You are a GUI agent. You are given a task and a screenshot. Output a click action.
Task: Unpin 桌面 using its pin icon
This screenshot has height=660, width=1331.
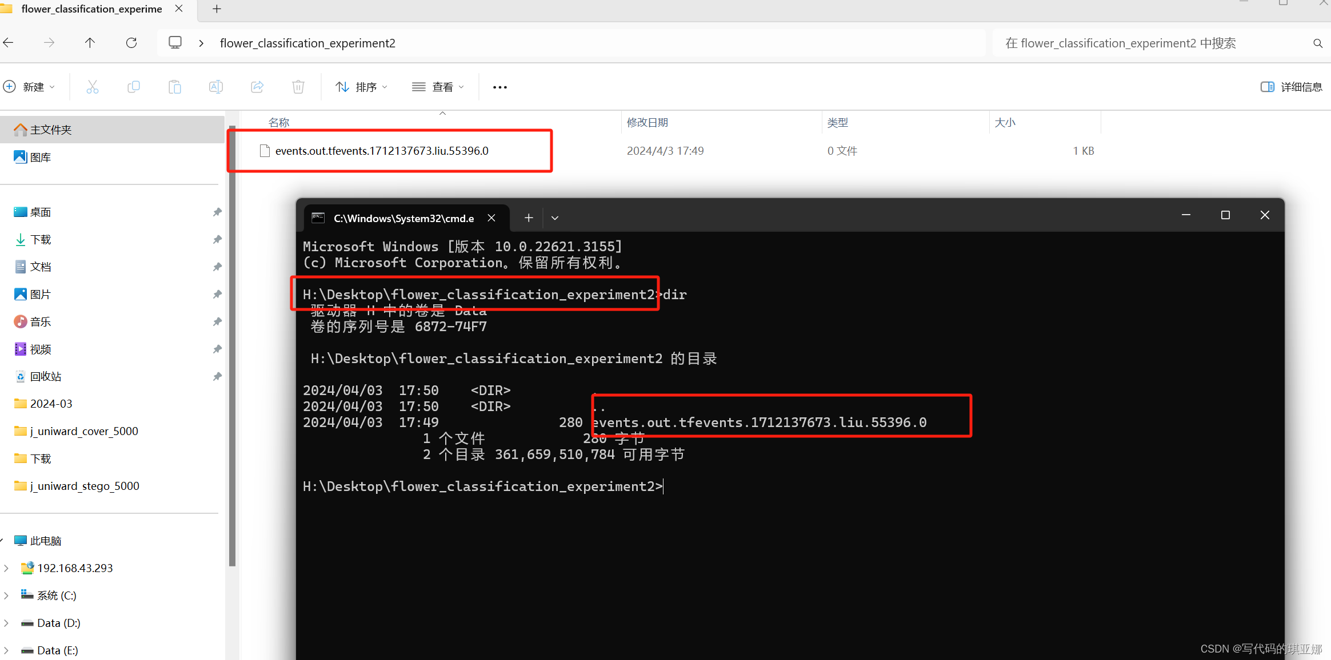(217, 212)
